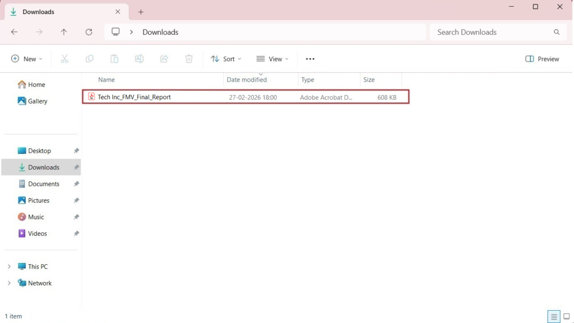The height and width of the screenshot is (323, 574).
Task: Switch to details view in status bar
Action: pos(554,316)
